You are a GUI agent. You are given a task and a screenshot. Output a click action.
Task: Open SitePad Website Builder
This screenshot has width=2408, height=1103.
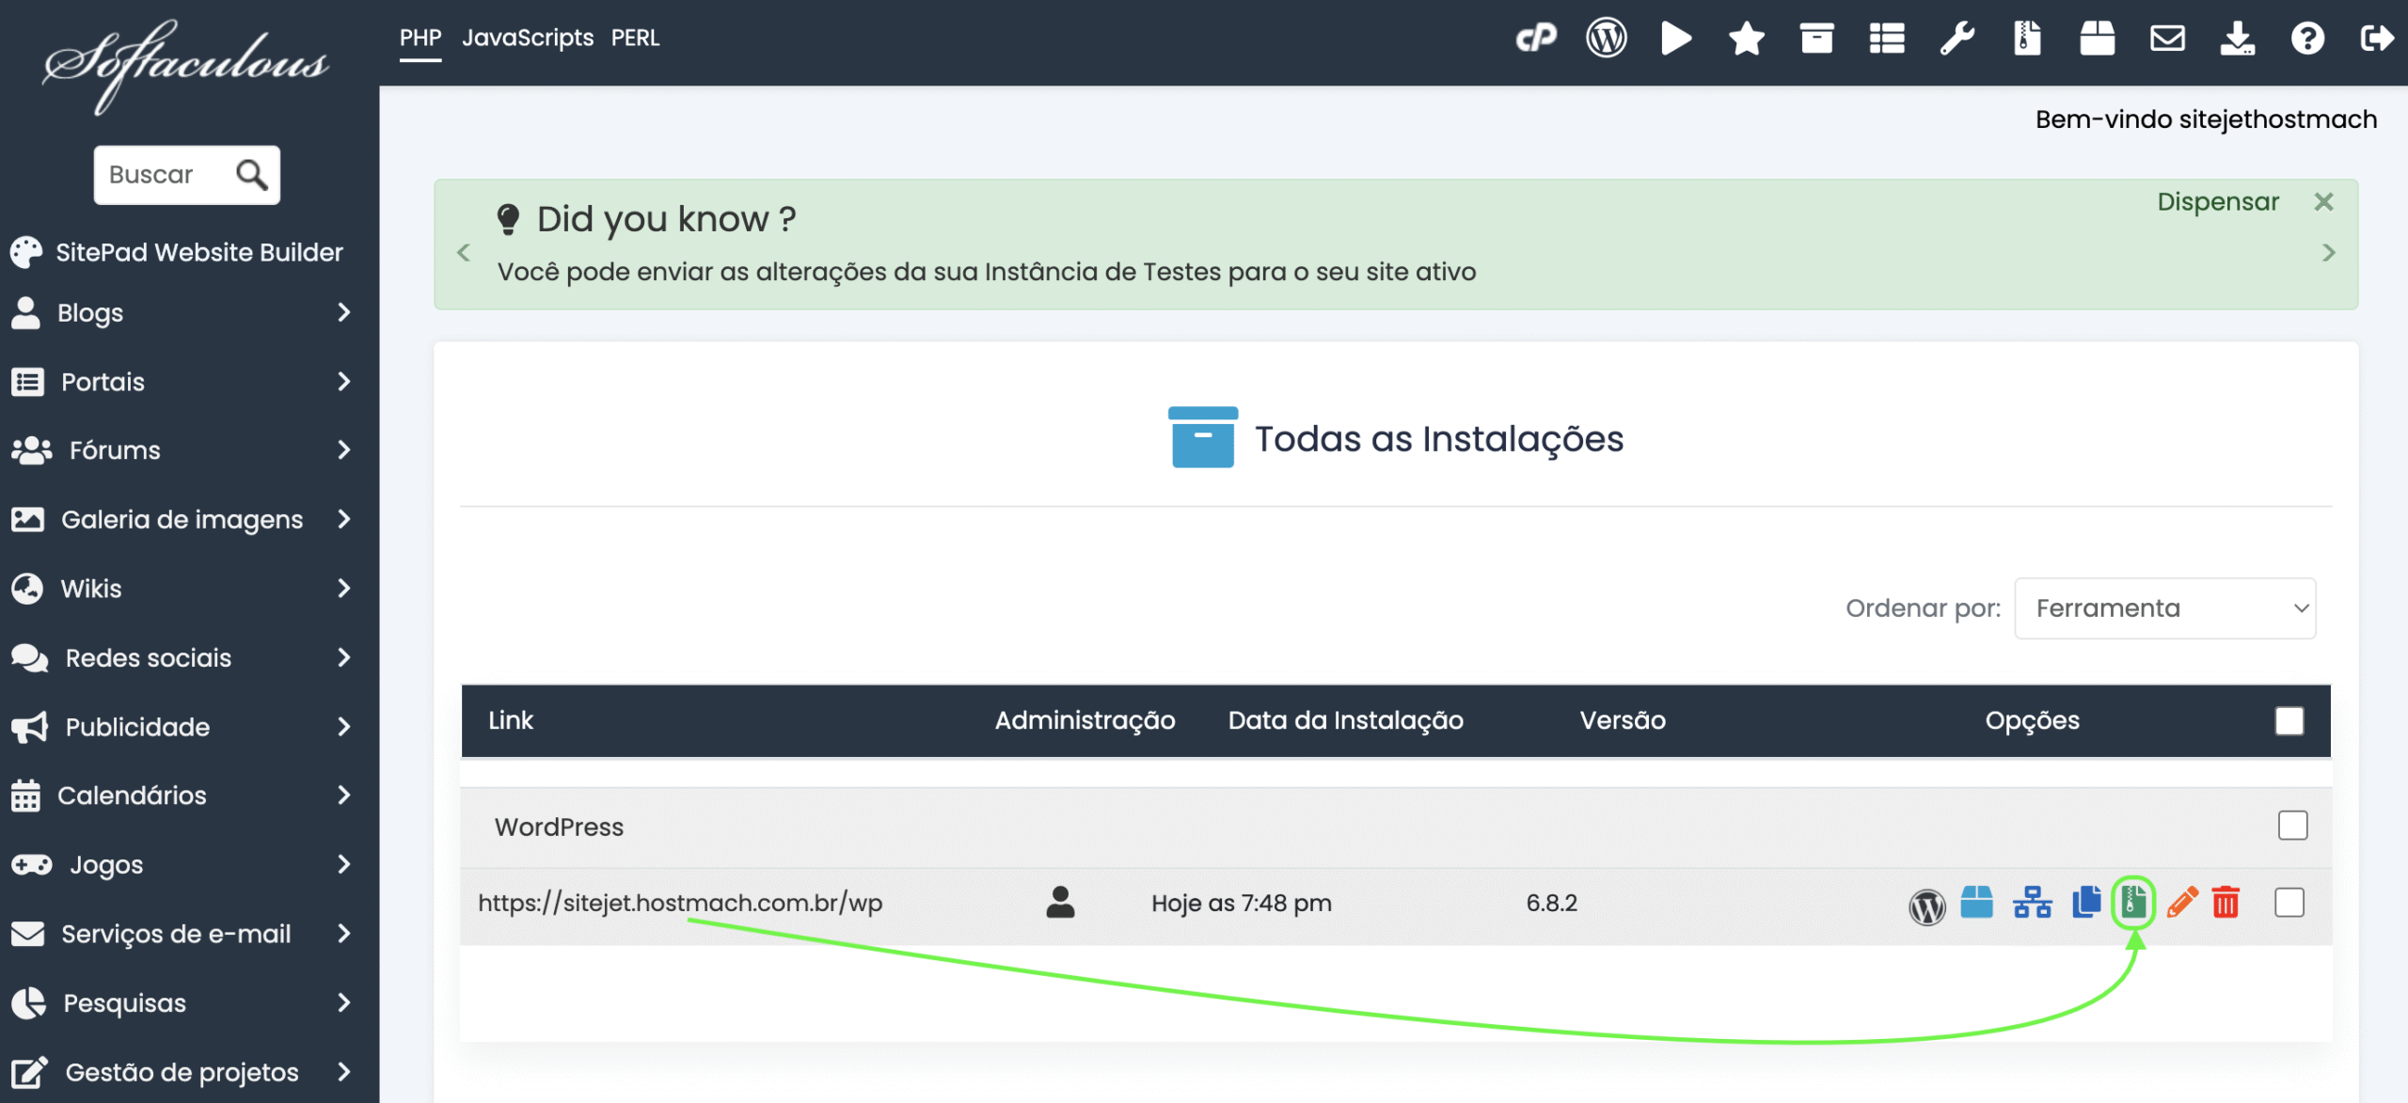[x=177, y=252]
